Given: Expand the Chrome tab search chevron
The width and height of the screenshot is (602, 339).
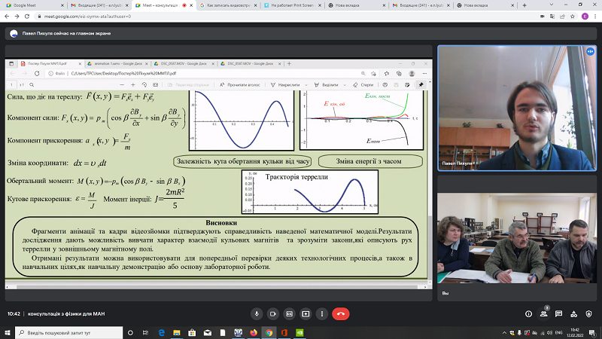Looking at the screenshot, I should (x=552, y=5).
